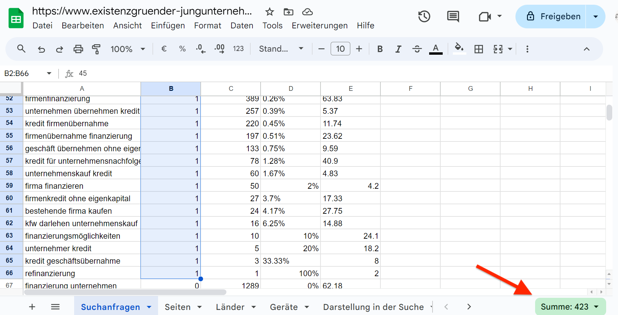Select row header 60
Screen dimensions: 618x315
click(x=9, y=198)
